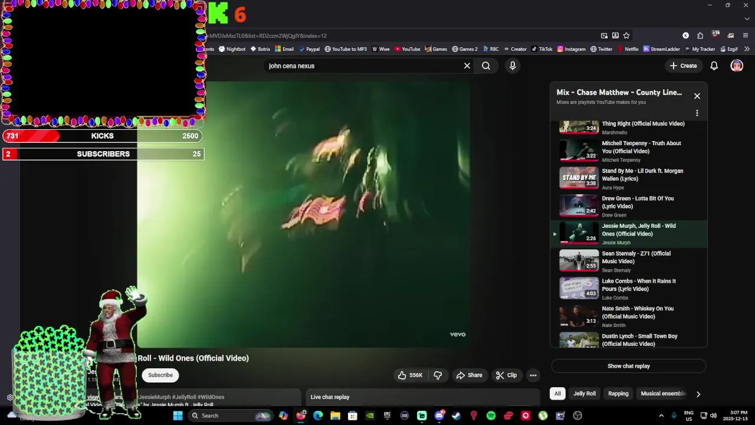The height and width of the screenshot is (425, 755).
Task: Like the video with 556K likes
Action: click(411, 375)
